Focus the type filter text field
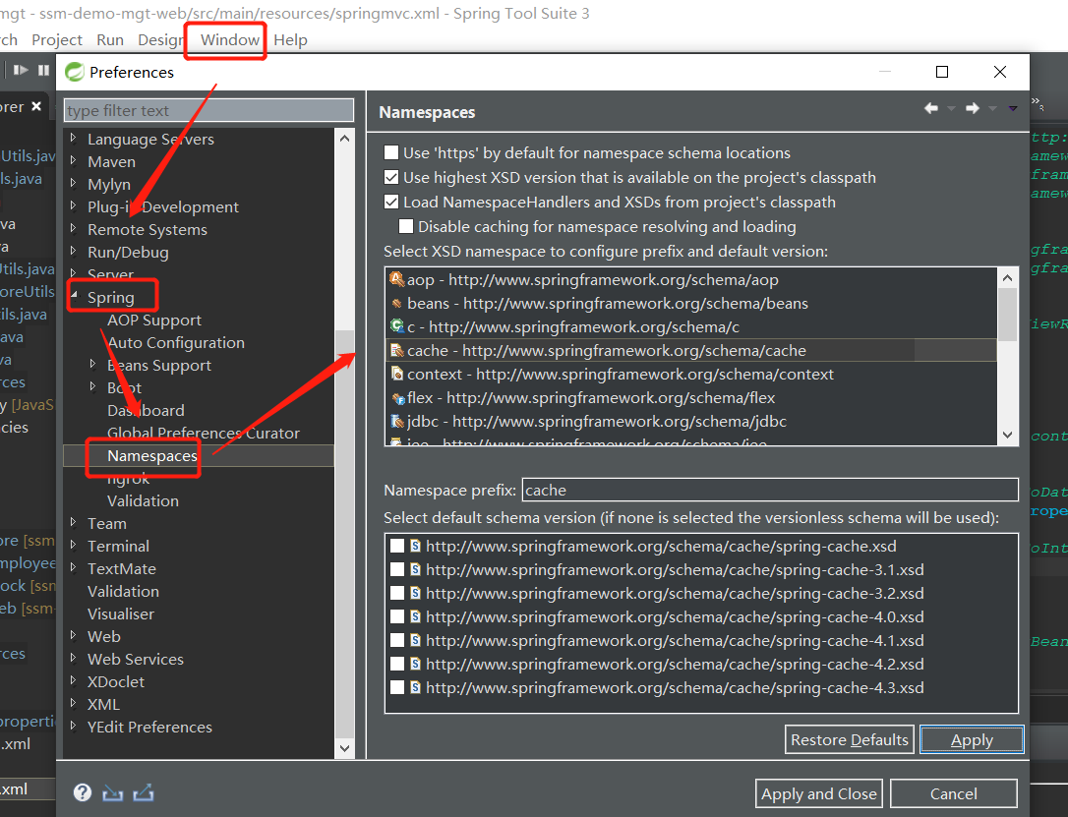 click(x=208, y=110)
